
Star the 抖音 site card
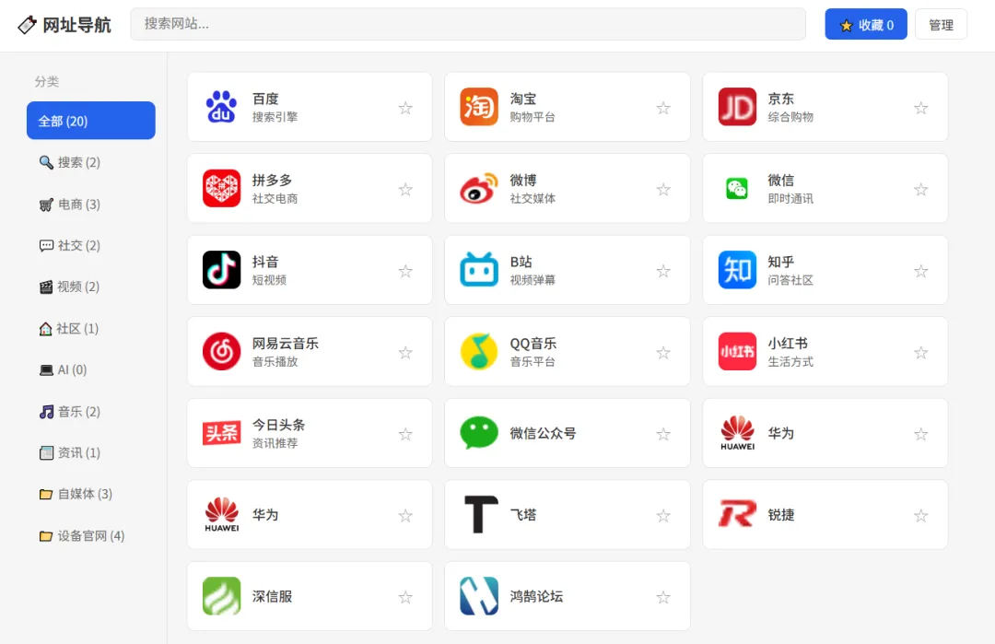pos(405,271)
